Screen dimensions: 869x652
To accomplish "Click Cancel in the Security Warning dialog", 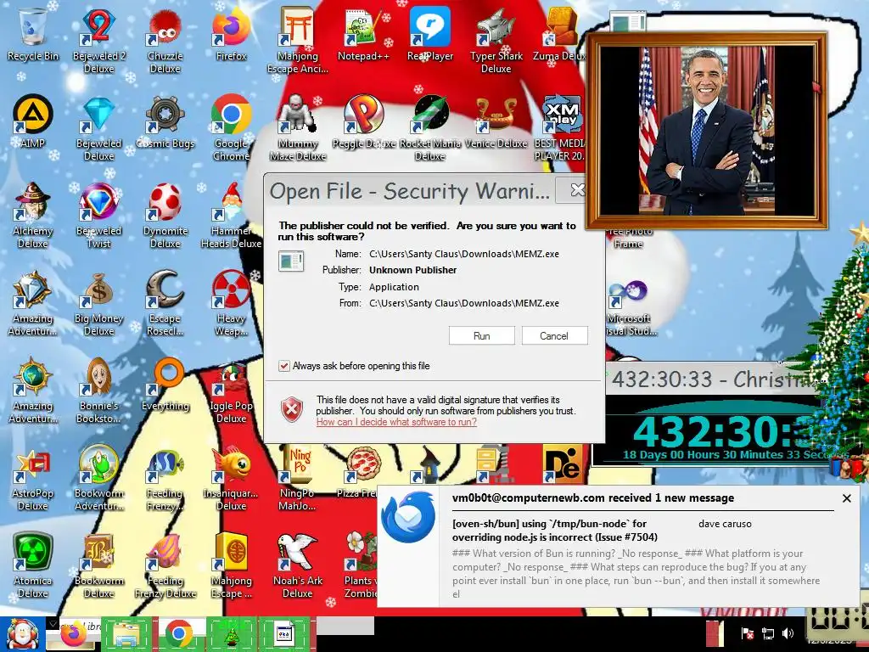I will click(x=554, y=336).
